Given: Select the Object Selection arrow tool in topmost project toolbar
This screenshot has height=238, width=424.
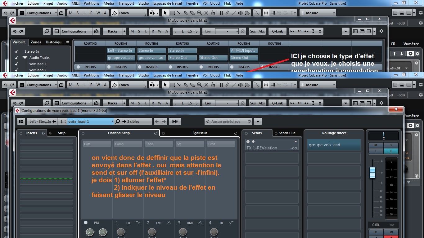Looking at the screenshot, I should pos(165,13).
